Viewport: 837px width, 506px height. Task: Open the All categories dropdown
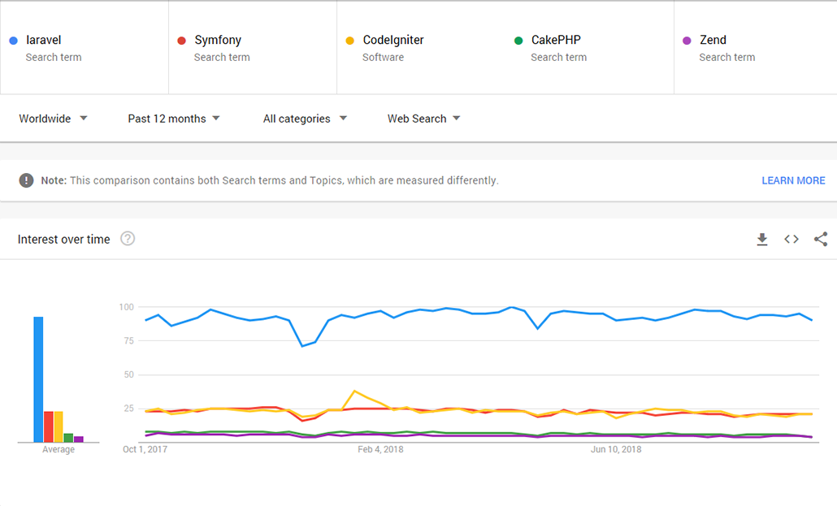pos(305,119)
